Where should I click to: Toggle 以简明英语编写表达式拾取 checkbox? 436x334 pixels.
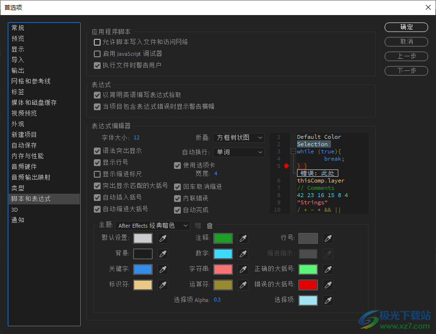pyautogui.click(x=97, y=95)
